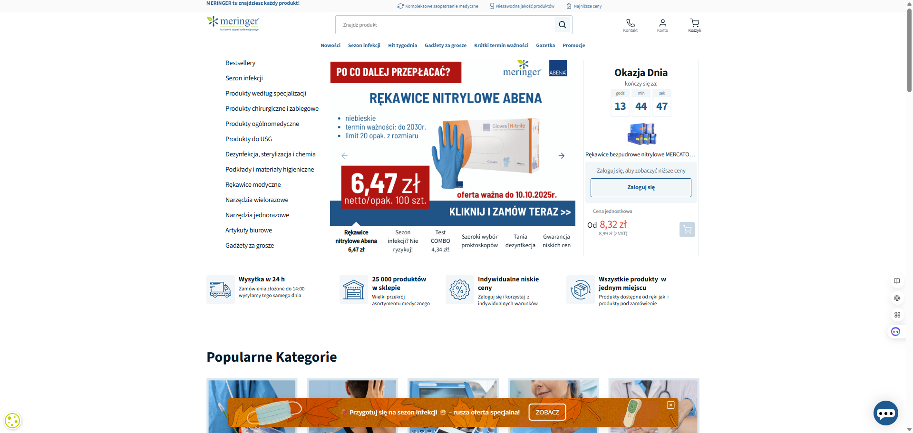Open the Hit tygodnia menu item
Image resolution: width=913 pixels, height=433 pixels.
click(x=402, y=46)
